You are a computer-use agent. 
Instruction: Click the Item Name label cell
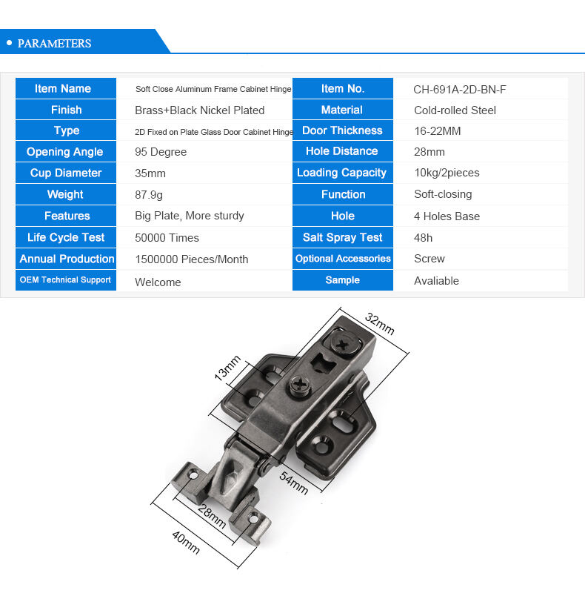pyautogui.click(x=65, y=89)
